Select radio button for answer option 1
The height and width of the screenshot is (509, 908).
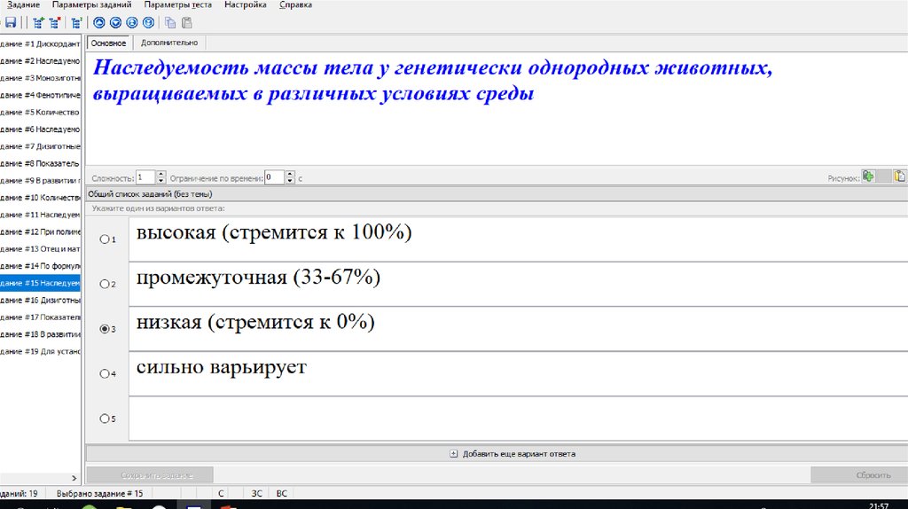click(x=105, y=239)
